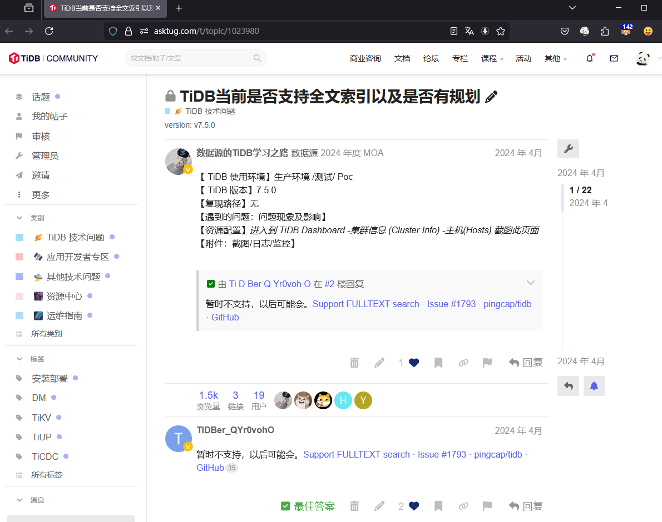The height and width of the screenshot is (522, 662).
Task: Flag the reply by TiDBer_QYr0vohO
Action: tap(487, 506)
